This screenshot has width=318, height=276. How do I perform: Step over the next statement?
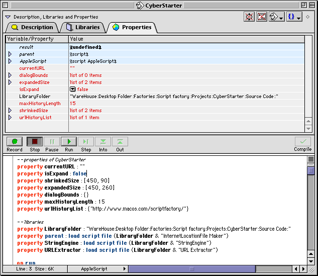[x=86, y=141]
